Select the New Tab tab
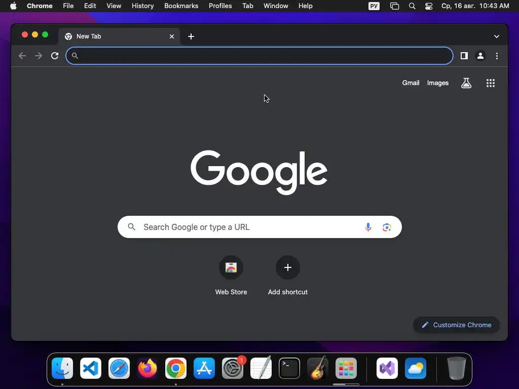This screenshot has height=389, width=519. pyautogui.click(x=119, y=36)
